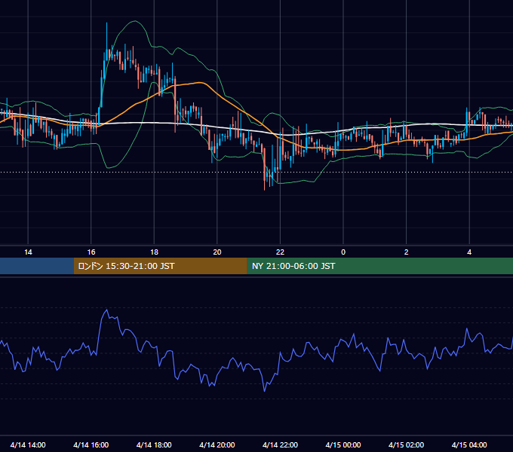Viewport: 513px width, 452px height.
Task: Click the 16 hour label on upper axis
Action: pyautogui.click(x=91, y=252)
